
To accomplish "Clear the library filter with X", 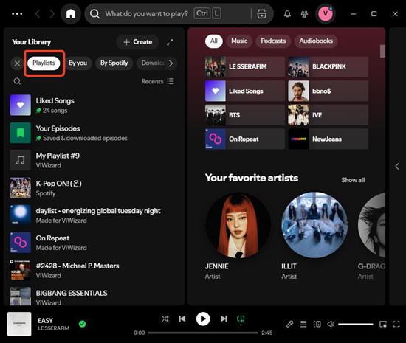I will pyautogui.click(x=17, y=63).
